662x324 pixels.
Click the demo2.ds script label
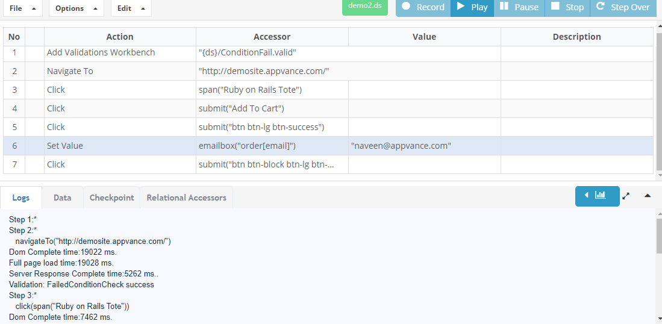tap(365, 7)
